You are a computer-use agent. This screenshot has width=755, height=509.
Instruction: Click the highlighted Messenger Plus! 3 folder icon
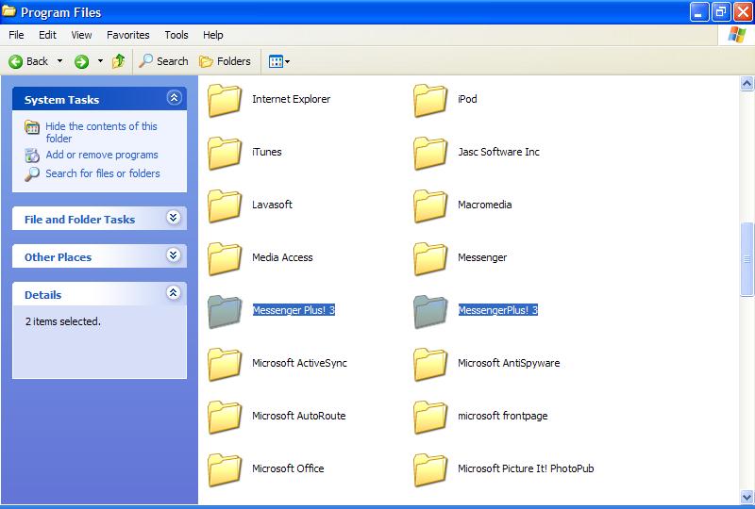click(x=225, y=311)
